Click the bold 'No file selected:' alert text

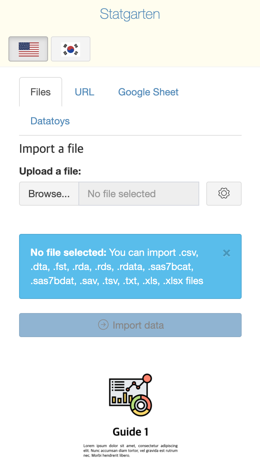coord(69,253)
